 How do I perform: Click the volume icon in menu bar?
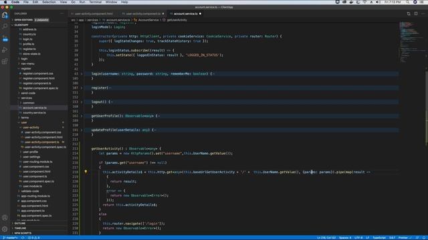click(x=378, y=2)
